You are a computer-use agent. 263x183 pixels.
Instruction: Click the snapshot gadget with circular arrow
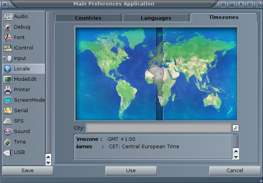pyautogui.click(x=232, y=4)
